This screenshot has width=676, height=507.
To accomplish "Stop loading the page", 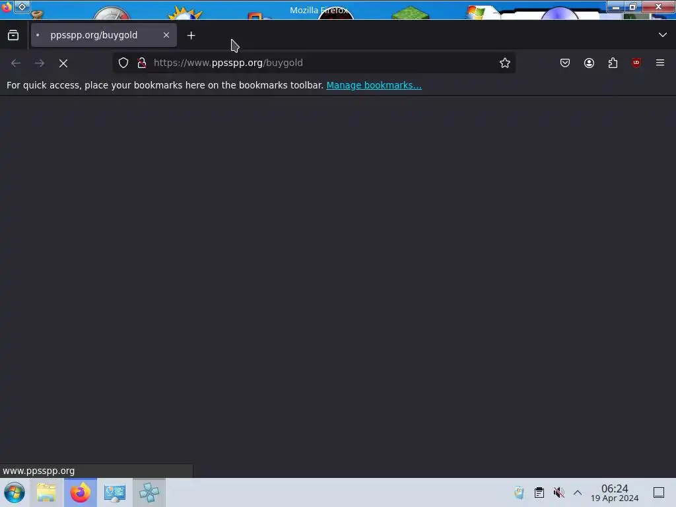I will click(63, 63).
